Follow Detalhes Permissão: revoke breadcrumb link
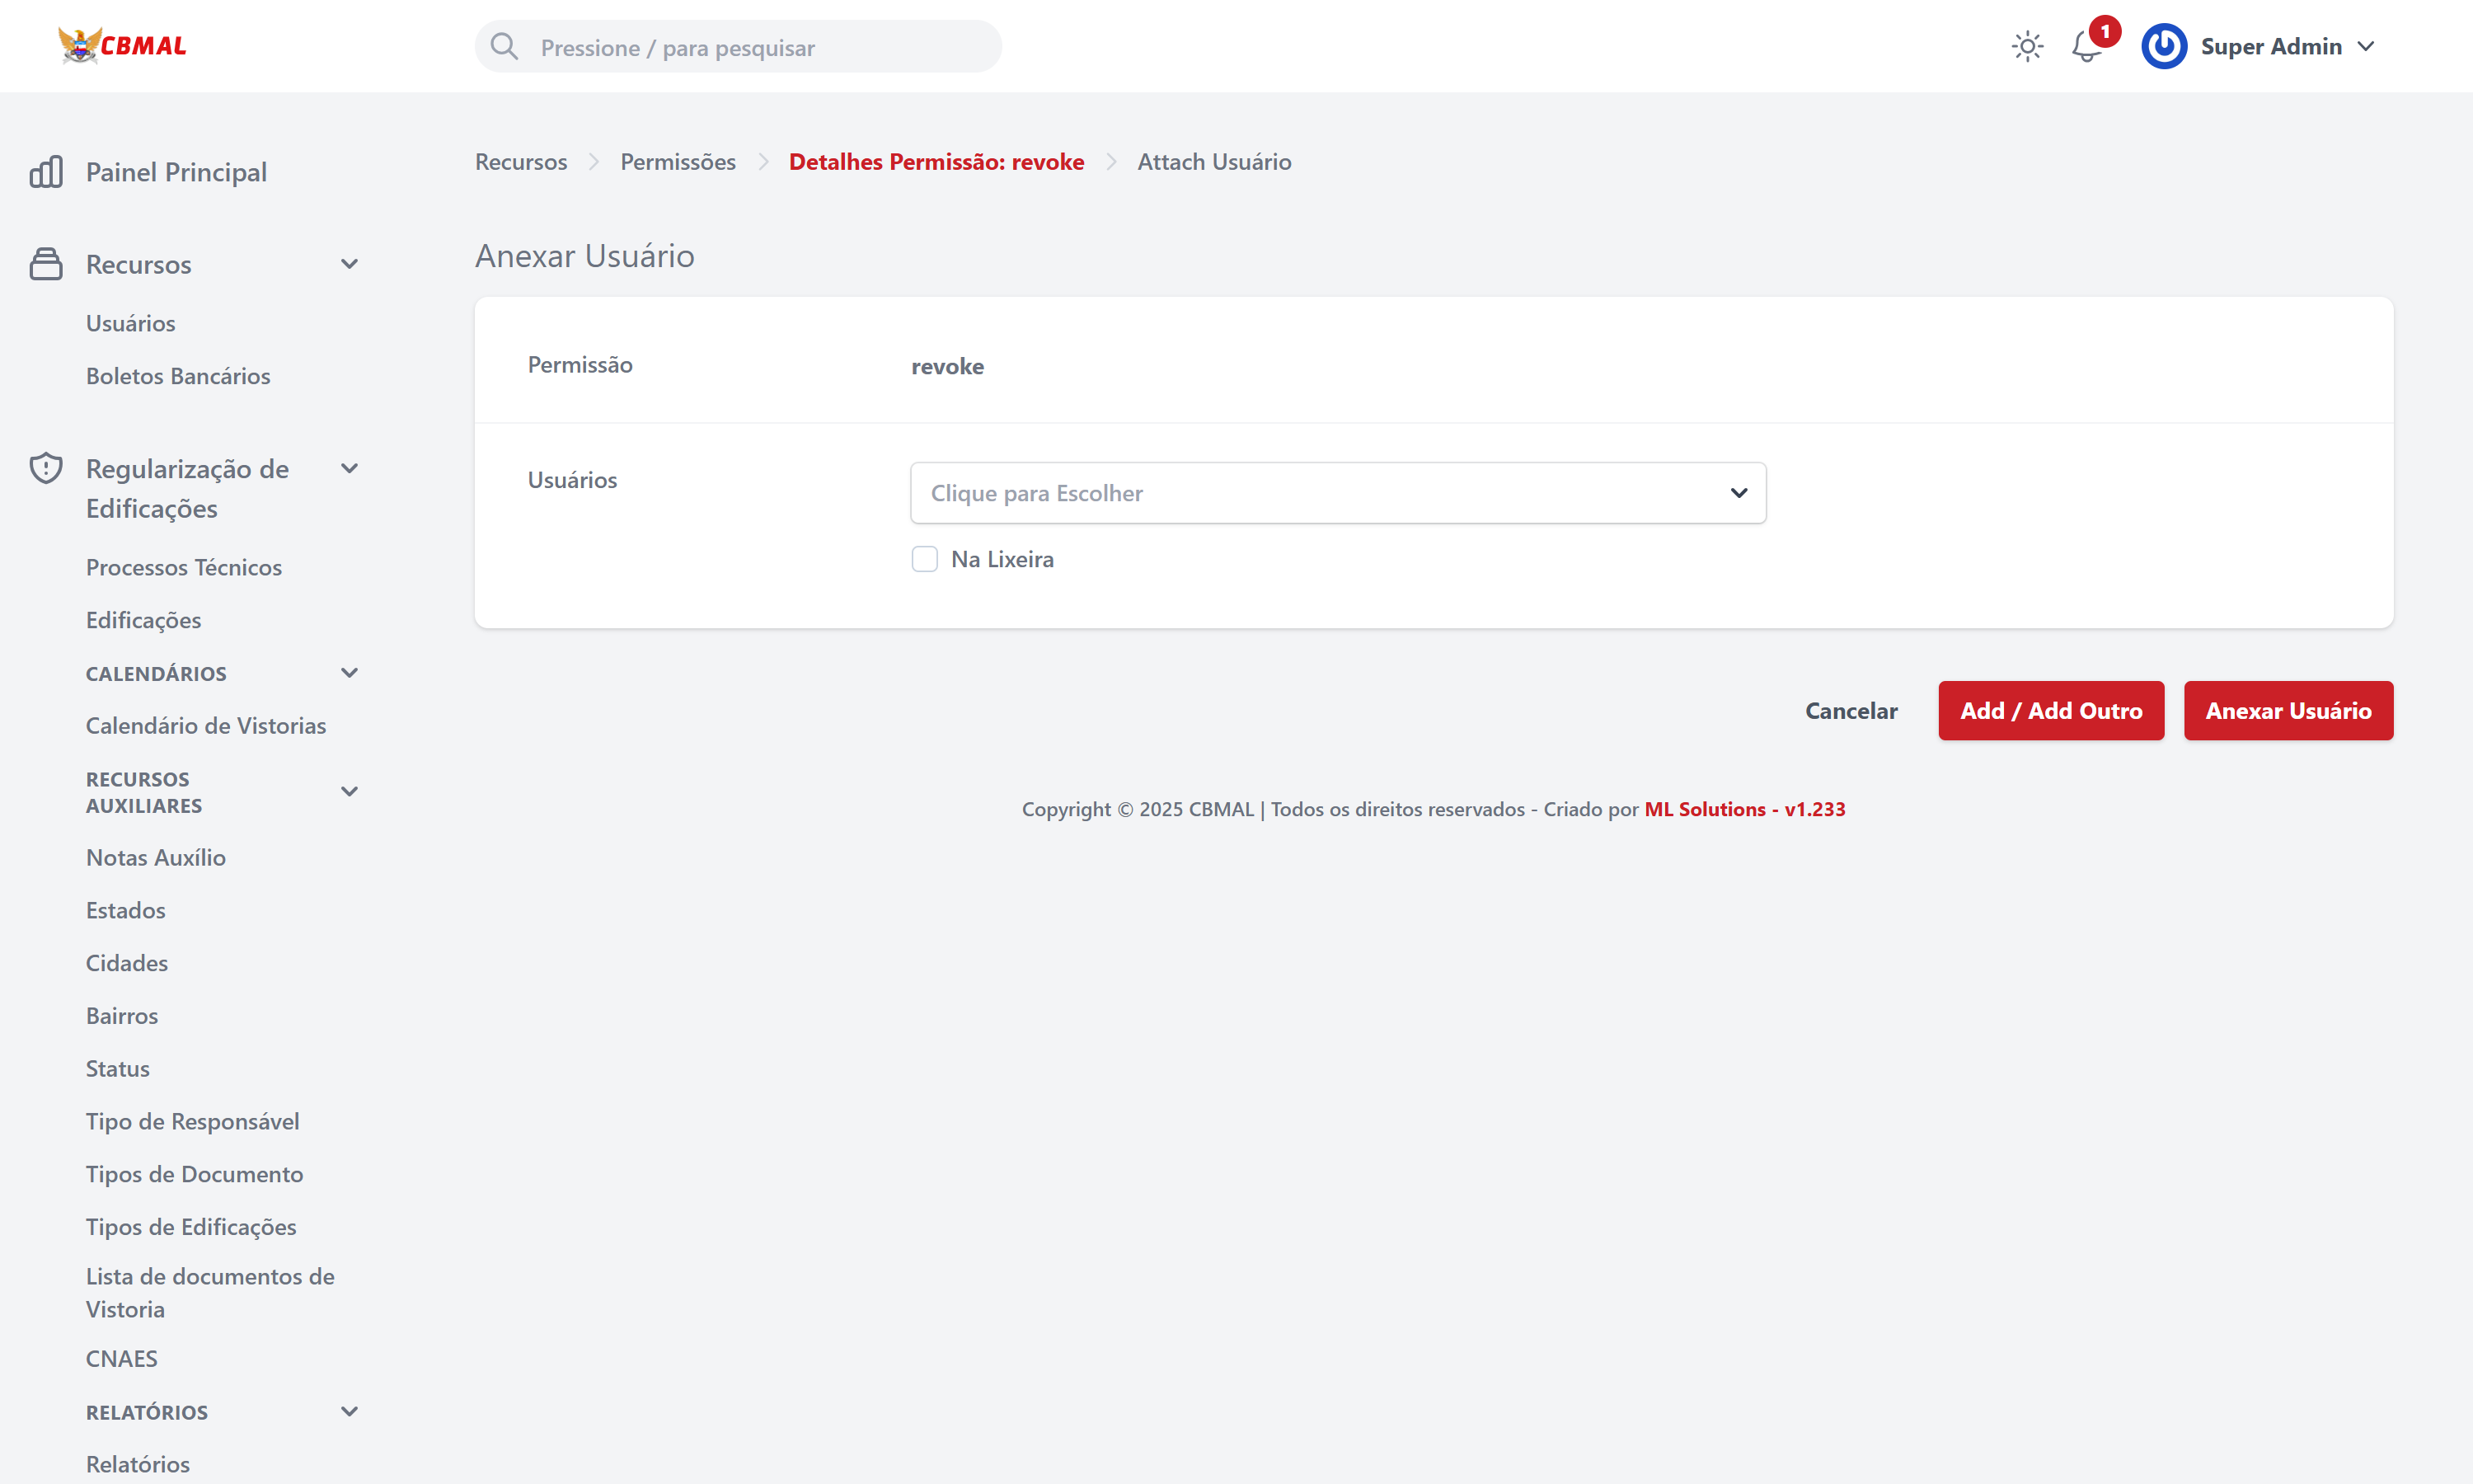The width and height of the screenshot is (2473, 1484). point(936,162)
